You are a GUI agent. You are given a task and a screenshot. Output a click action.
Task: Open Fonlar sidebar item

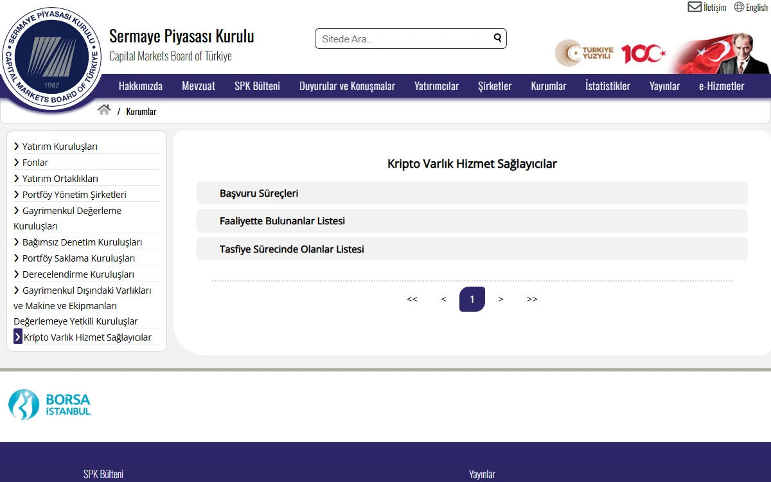35,163
